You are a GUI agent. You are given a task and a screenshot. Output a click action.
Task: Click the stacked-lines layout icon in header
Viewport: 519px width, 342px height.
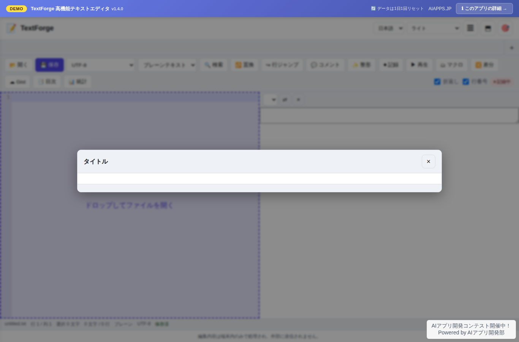[470, 28]
